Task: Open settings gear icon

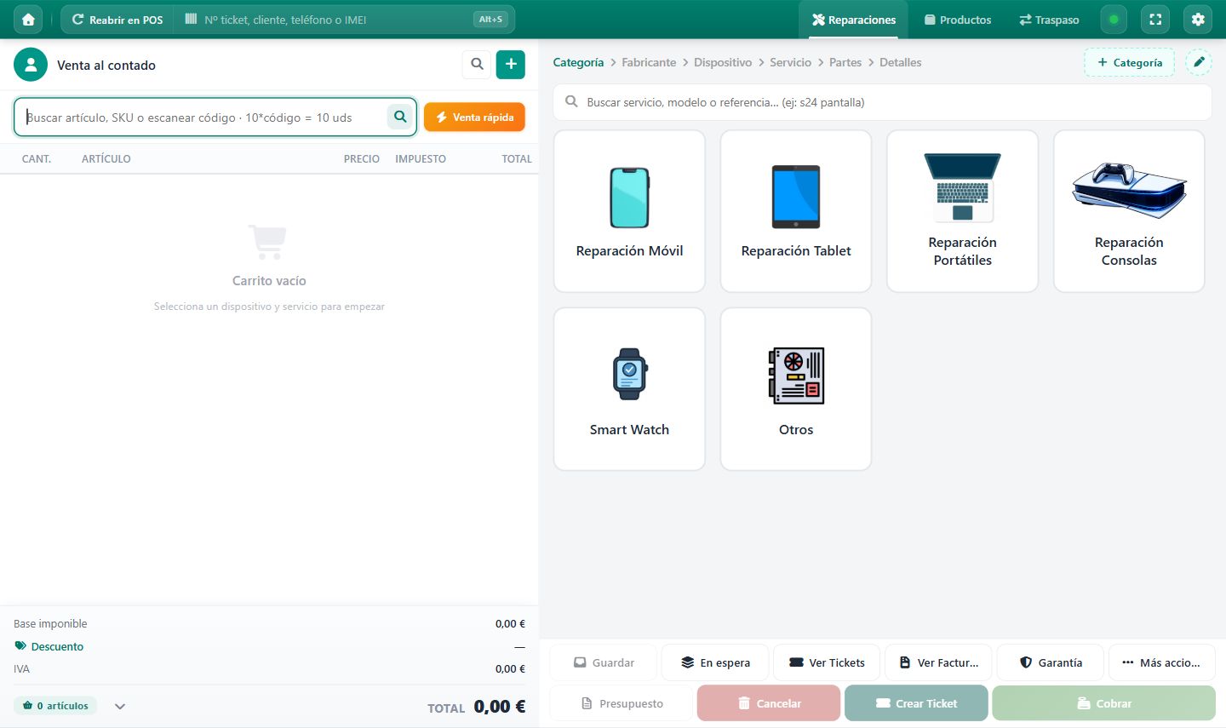Action: point(1198,20)
